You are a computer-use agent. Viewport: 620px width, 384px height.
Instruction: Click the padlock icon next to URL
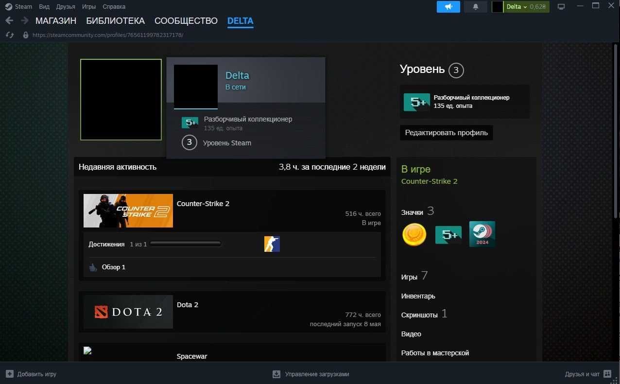point(26,35)
